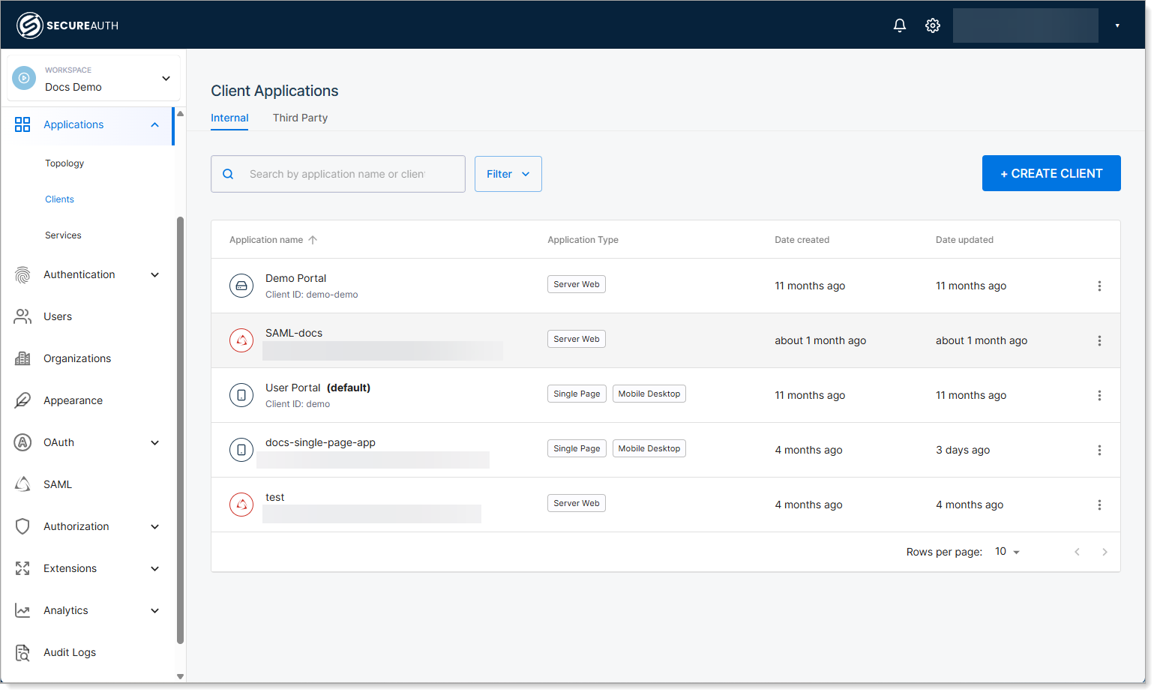Image resolution: width=1157 pixels, height=695 pixels.
Task: Click the Date created column header
Action: [x=802, y=240]
